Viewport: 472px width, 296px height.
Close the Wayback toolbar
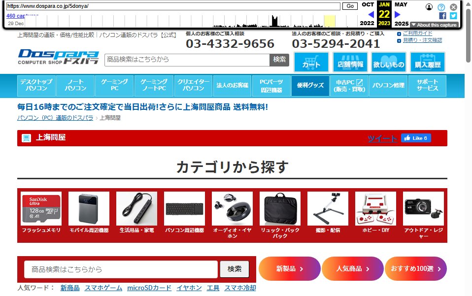pyautogui.click(x=453, y=7)
